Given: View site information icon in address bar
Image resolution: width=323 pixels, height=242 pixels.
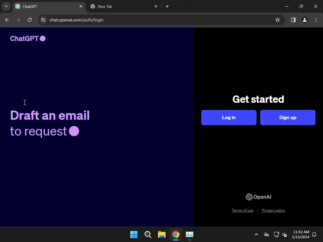Looking at the screenshot, I should [43, 20].
